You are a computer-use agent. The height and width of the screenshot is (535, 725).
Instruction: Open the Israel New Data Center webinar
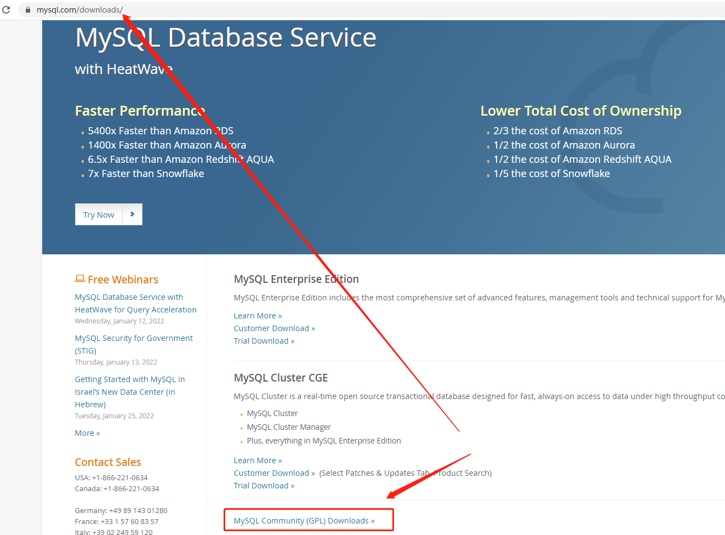click(x=129, y=391)
